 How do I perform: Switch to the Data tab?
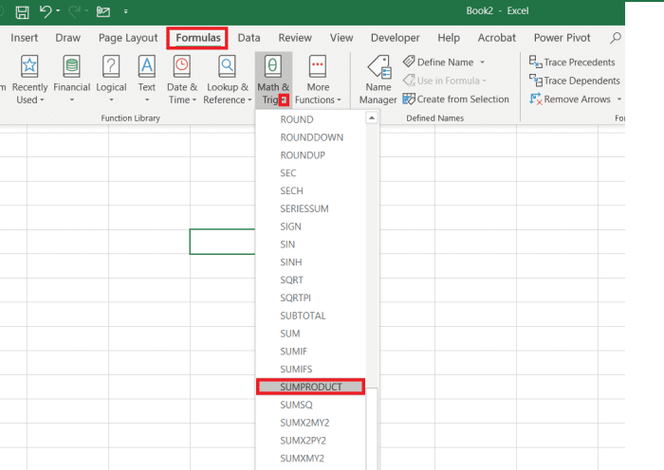pos(249,38)
